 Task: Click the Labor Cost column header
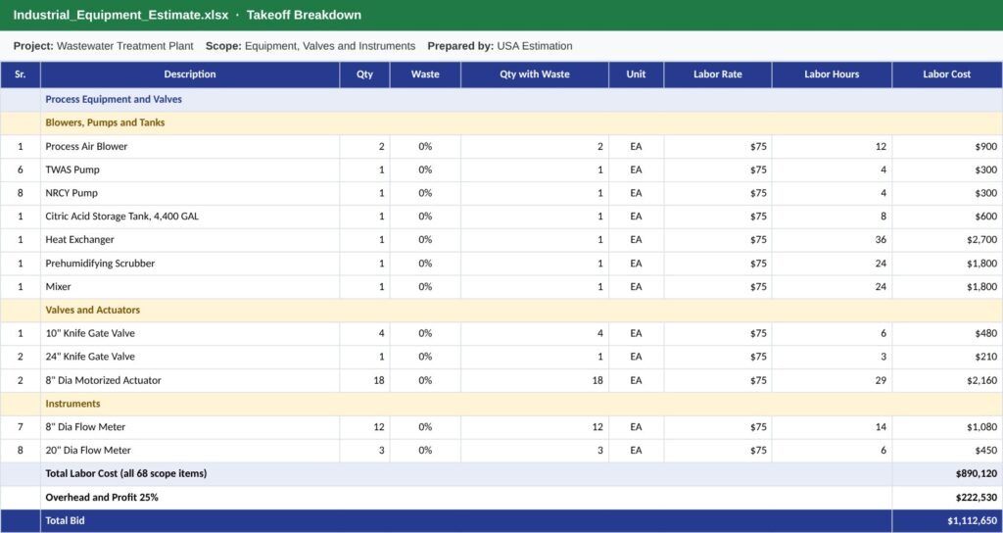click(947, 74)
